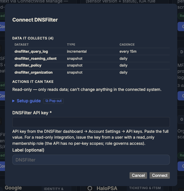The height and width of the screenshot is (191, 184).
Task: Select the dnsfilter_policy dataset row
Action: (91, 66)
